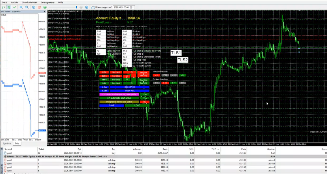Toggle the V SS virtual direction
This screenshot has height=174, width=327.
point(165,75)
